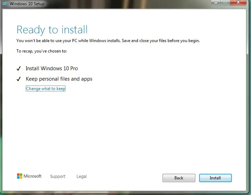251x195 pixels.
Task: Click the 'To recap, you've chosen to:' text
Action: (x=42, y=51)
